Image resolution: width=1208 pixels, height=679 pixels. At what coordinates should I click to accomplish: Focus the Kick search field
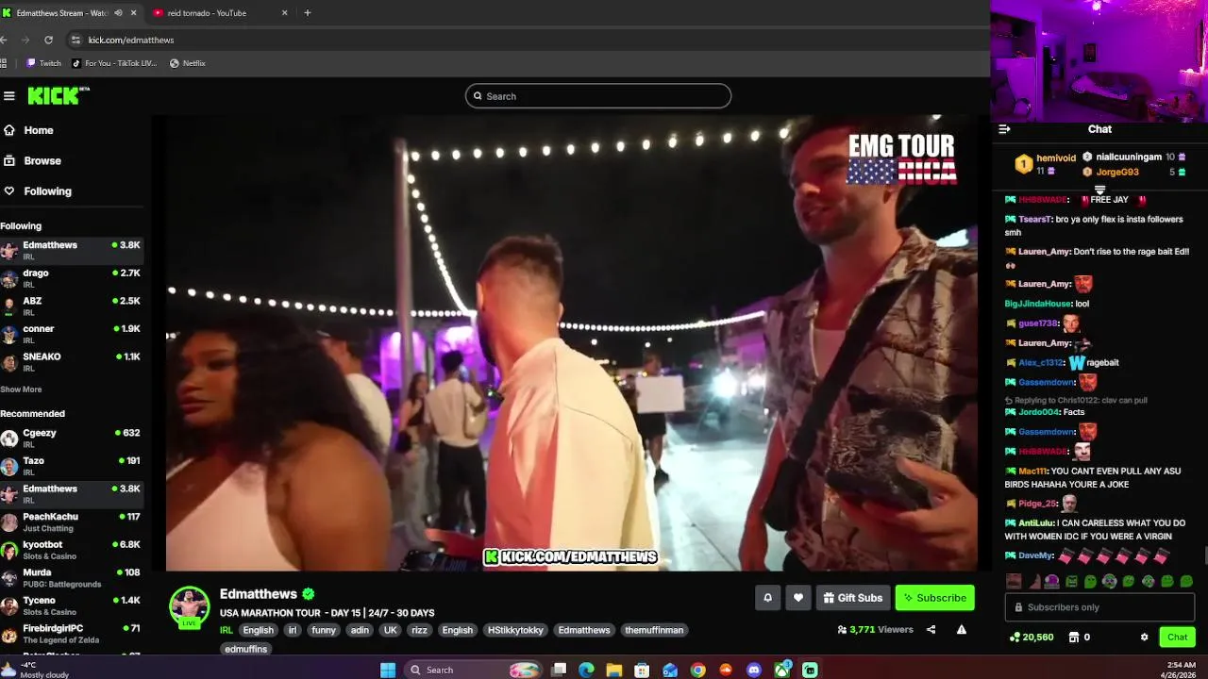[598, 96]
